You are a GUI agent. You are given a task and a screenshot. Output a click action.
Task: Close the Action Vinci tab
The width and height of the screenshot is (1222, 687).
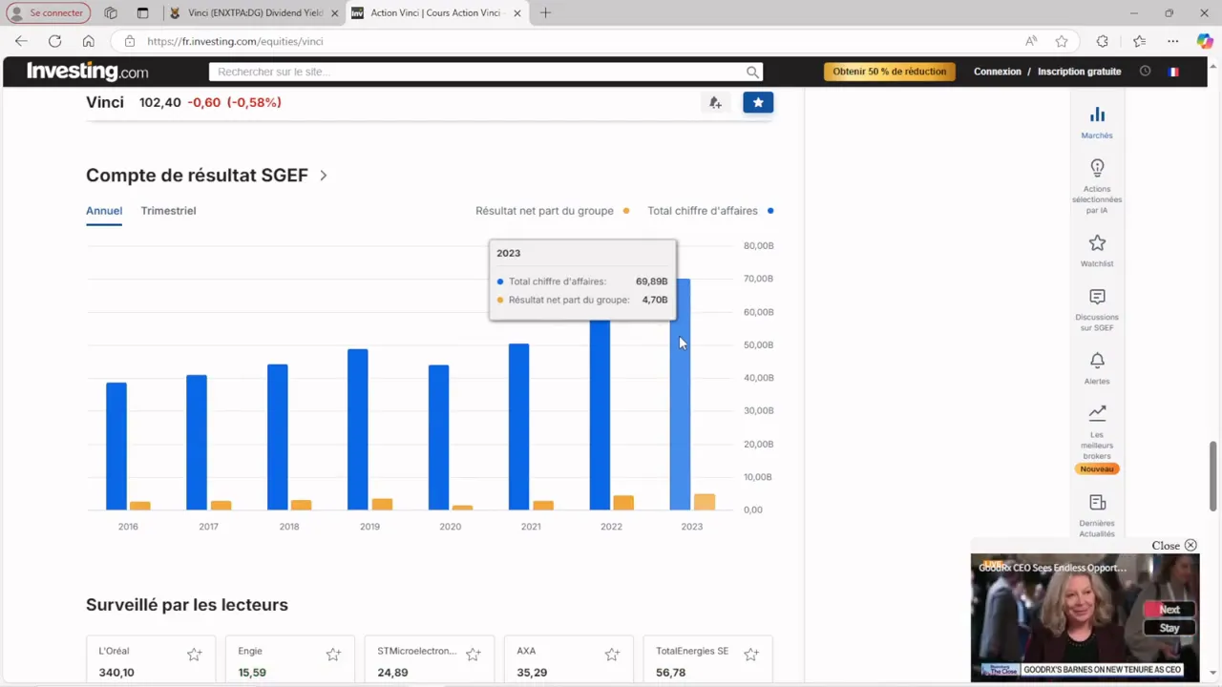pyautogui.click(x=517, y=13)
